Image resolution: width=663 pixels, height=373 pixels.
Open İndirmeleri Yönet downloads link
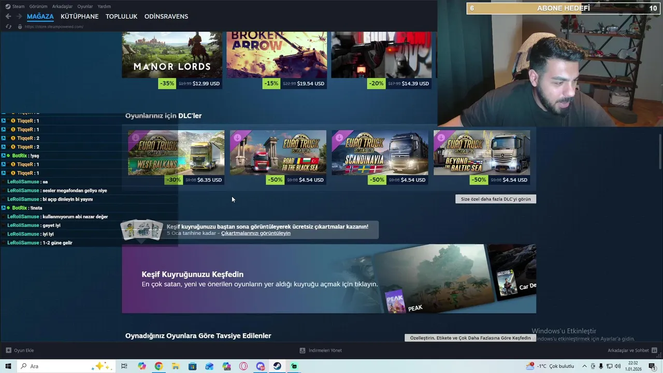pyautogui.click(x=321, y=350)
